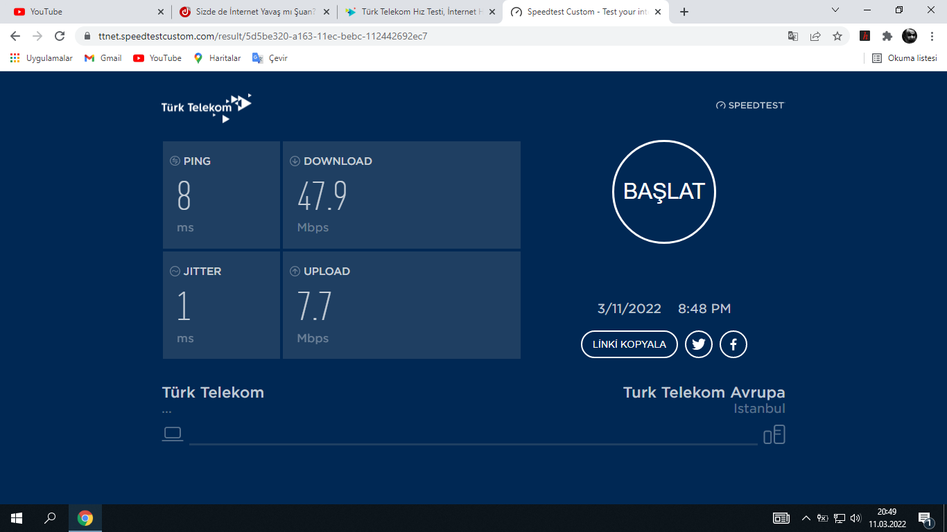This screenshot has width=947, height=532.
Task: Switch to Sizde de İnternet Yavaş tab
Action: pos(254,12)
